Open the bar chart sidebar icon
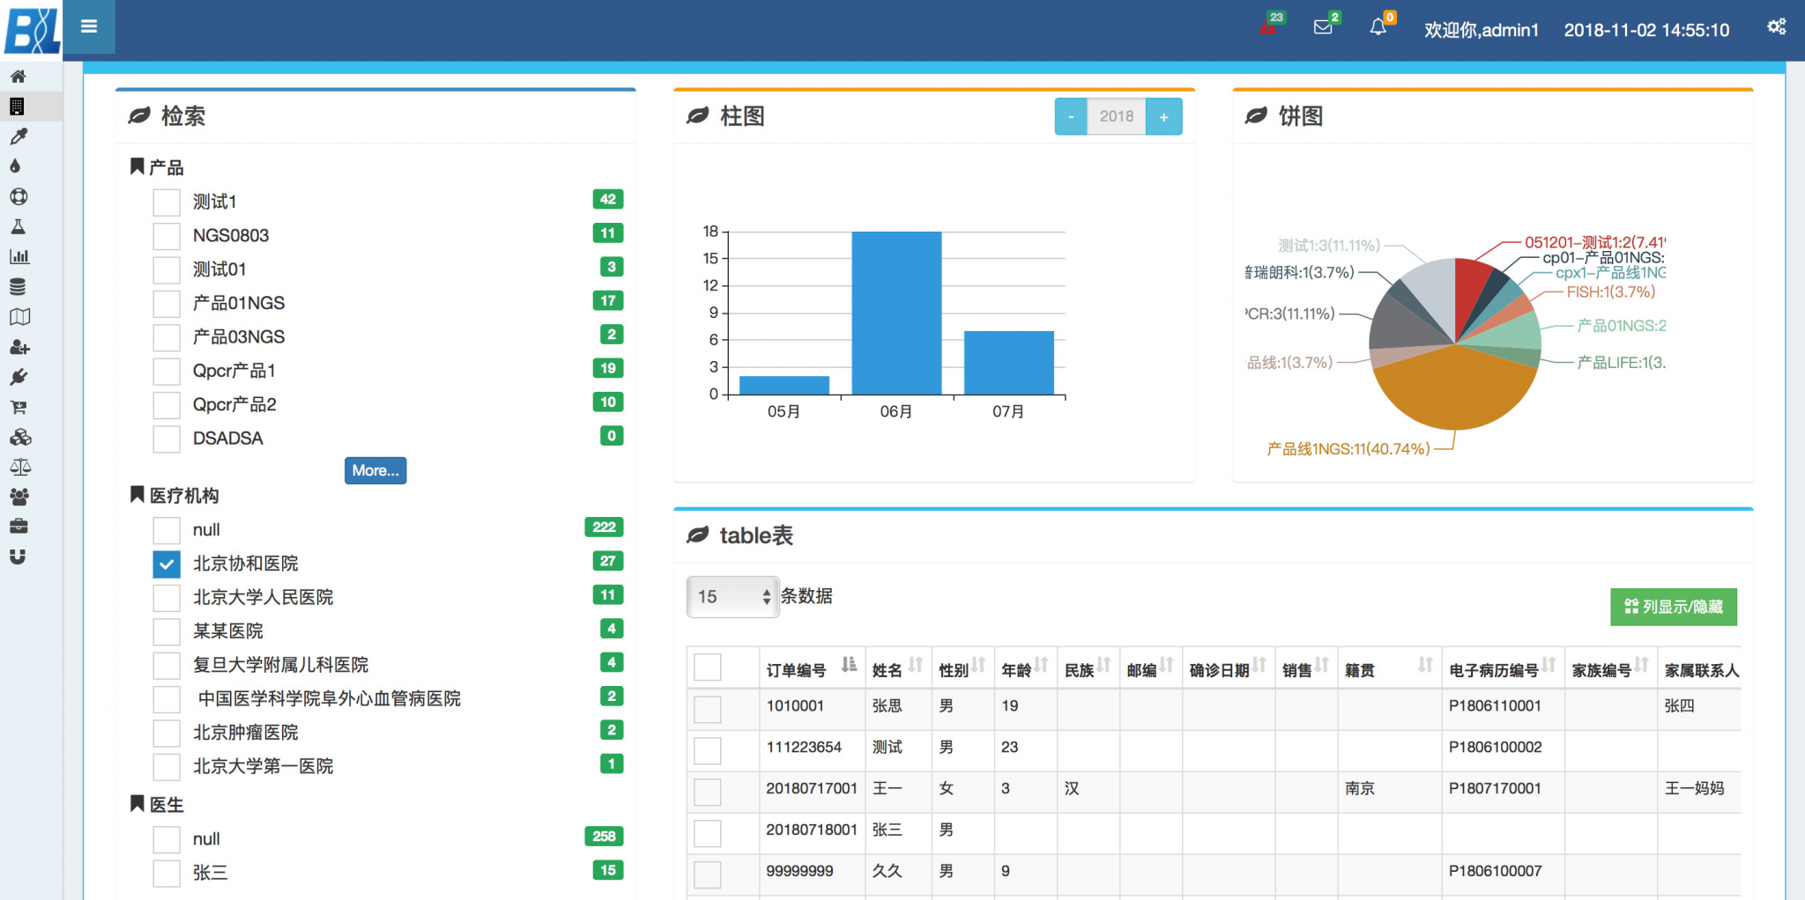The image size is (1805, 900). (x=19, y=256)
